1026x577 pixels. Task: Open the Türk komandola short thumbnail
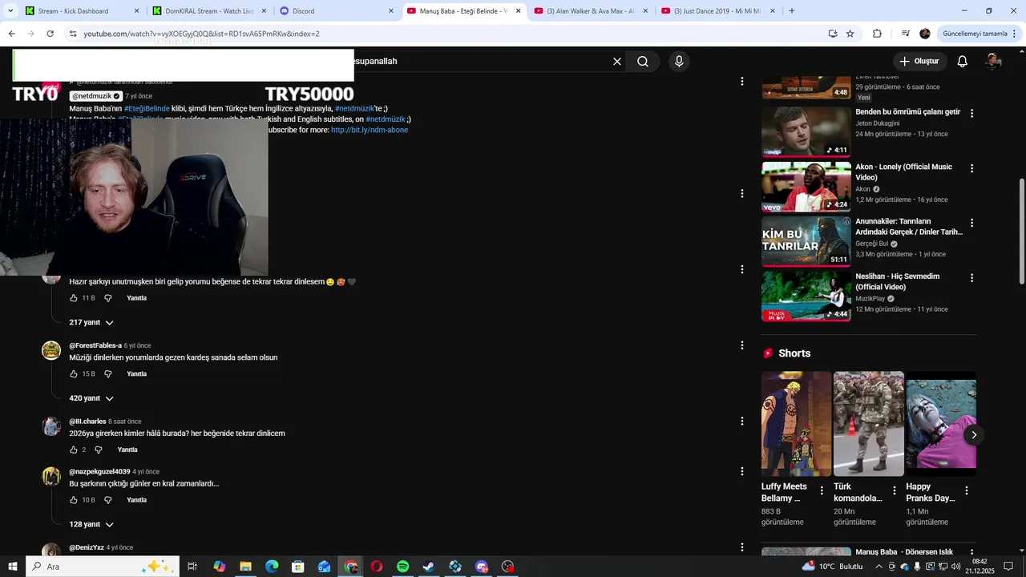pyautogui.click(x=869, y=424)
